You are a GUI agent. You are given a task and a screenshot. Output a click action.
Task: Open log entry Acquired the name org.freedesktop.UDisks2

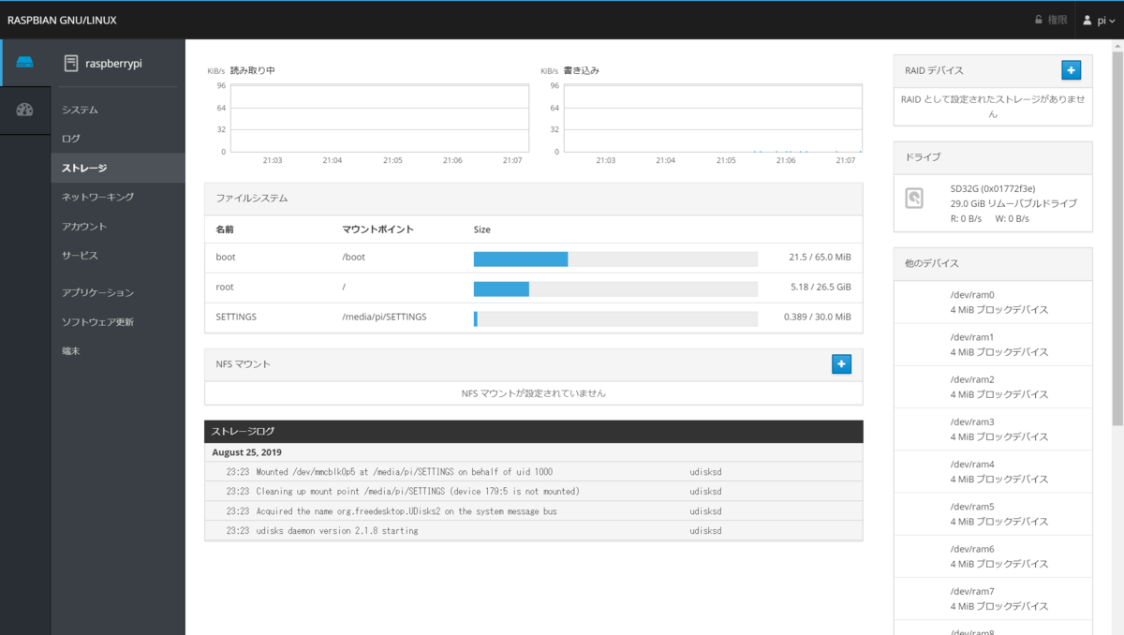533,511
